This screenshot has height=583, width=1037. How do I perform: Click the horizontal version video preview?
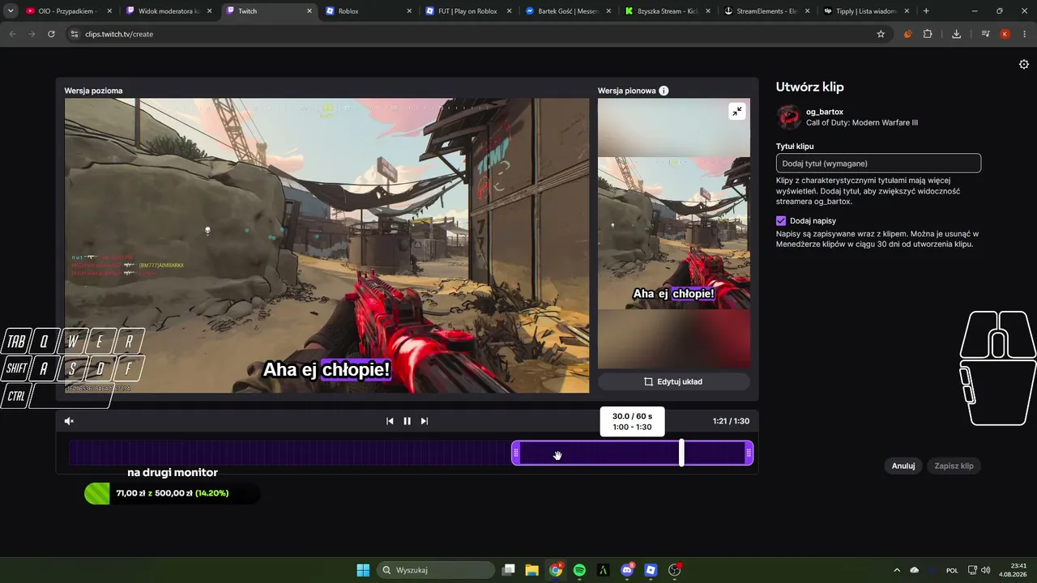click(x=326, y=245)
